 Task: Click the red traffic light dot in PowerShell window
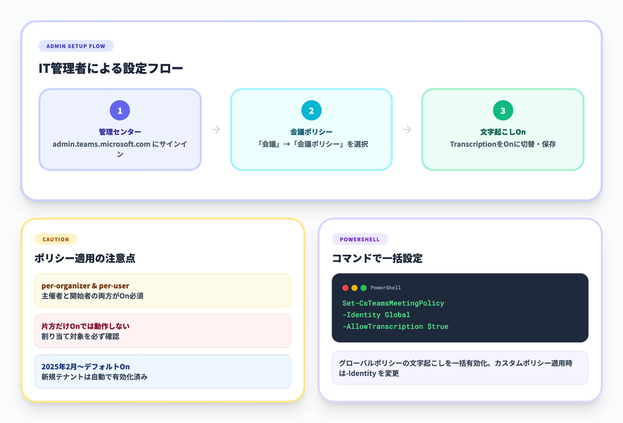click(x=346, y=288)
